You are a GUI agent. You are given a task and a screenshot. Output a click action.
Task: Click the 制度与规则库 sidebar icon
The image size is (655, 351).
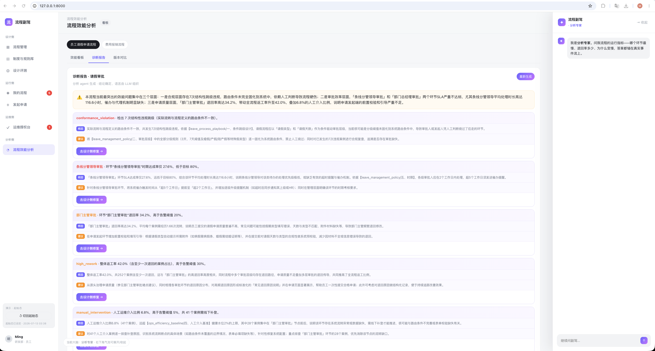point(8,59)
